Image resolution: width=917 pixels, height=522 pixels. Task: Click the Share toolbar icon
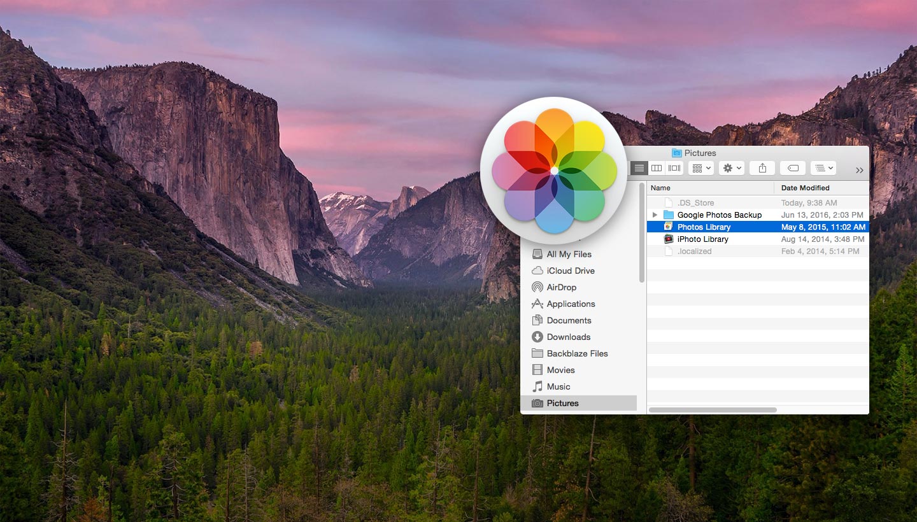(x=762, y=168)
